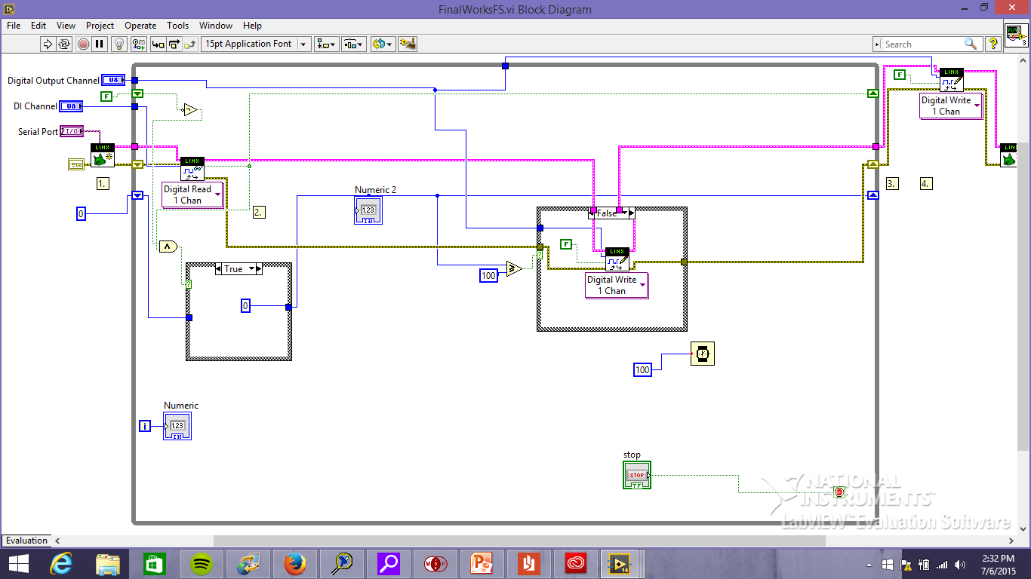This screenshot has height=579, width=1031.
Task: Select the LINX Open node labeled 1
Action: pos(103,155)
